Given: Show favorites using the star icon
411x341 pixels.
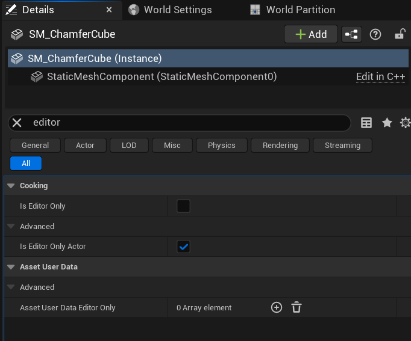Looking at the screenshot, I should point(387,123).
